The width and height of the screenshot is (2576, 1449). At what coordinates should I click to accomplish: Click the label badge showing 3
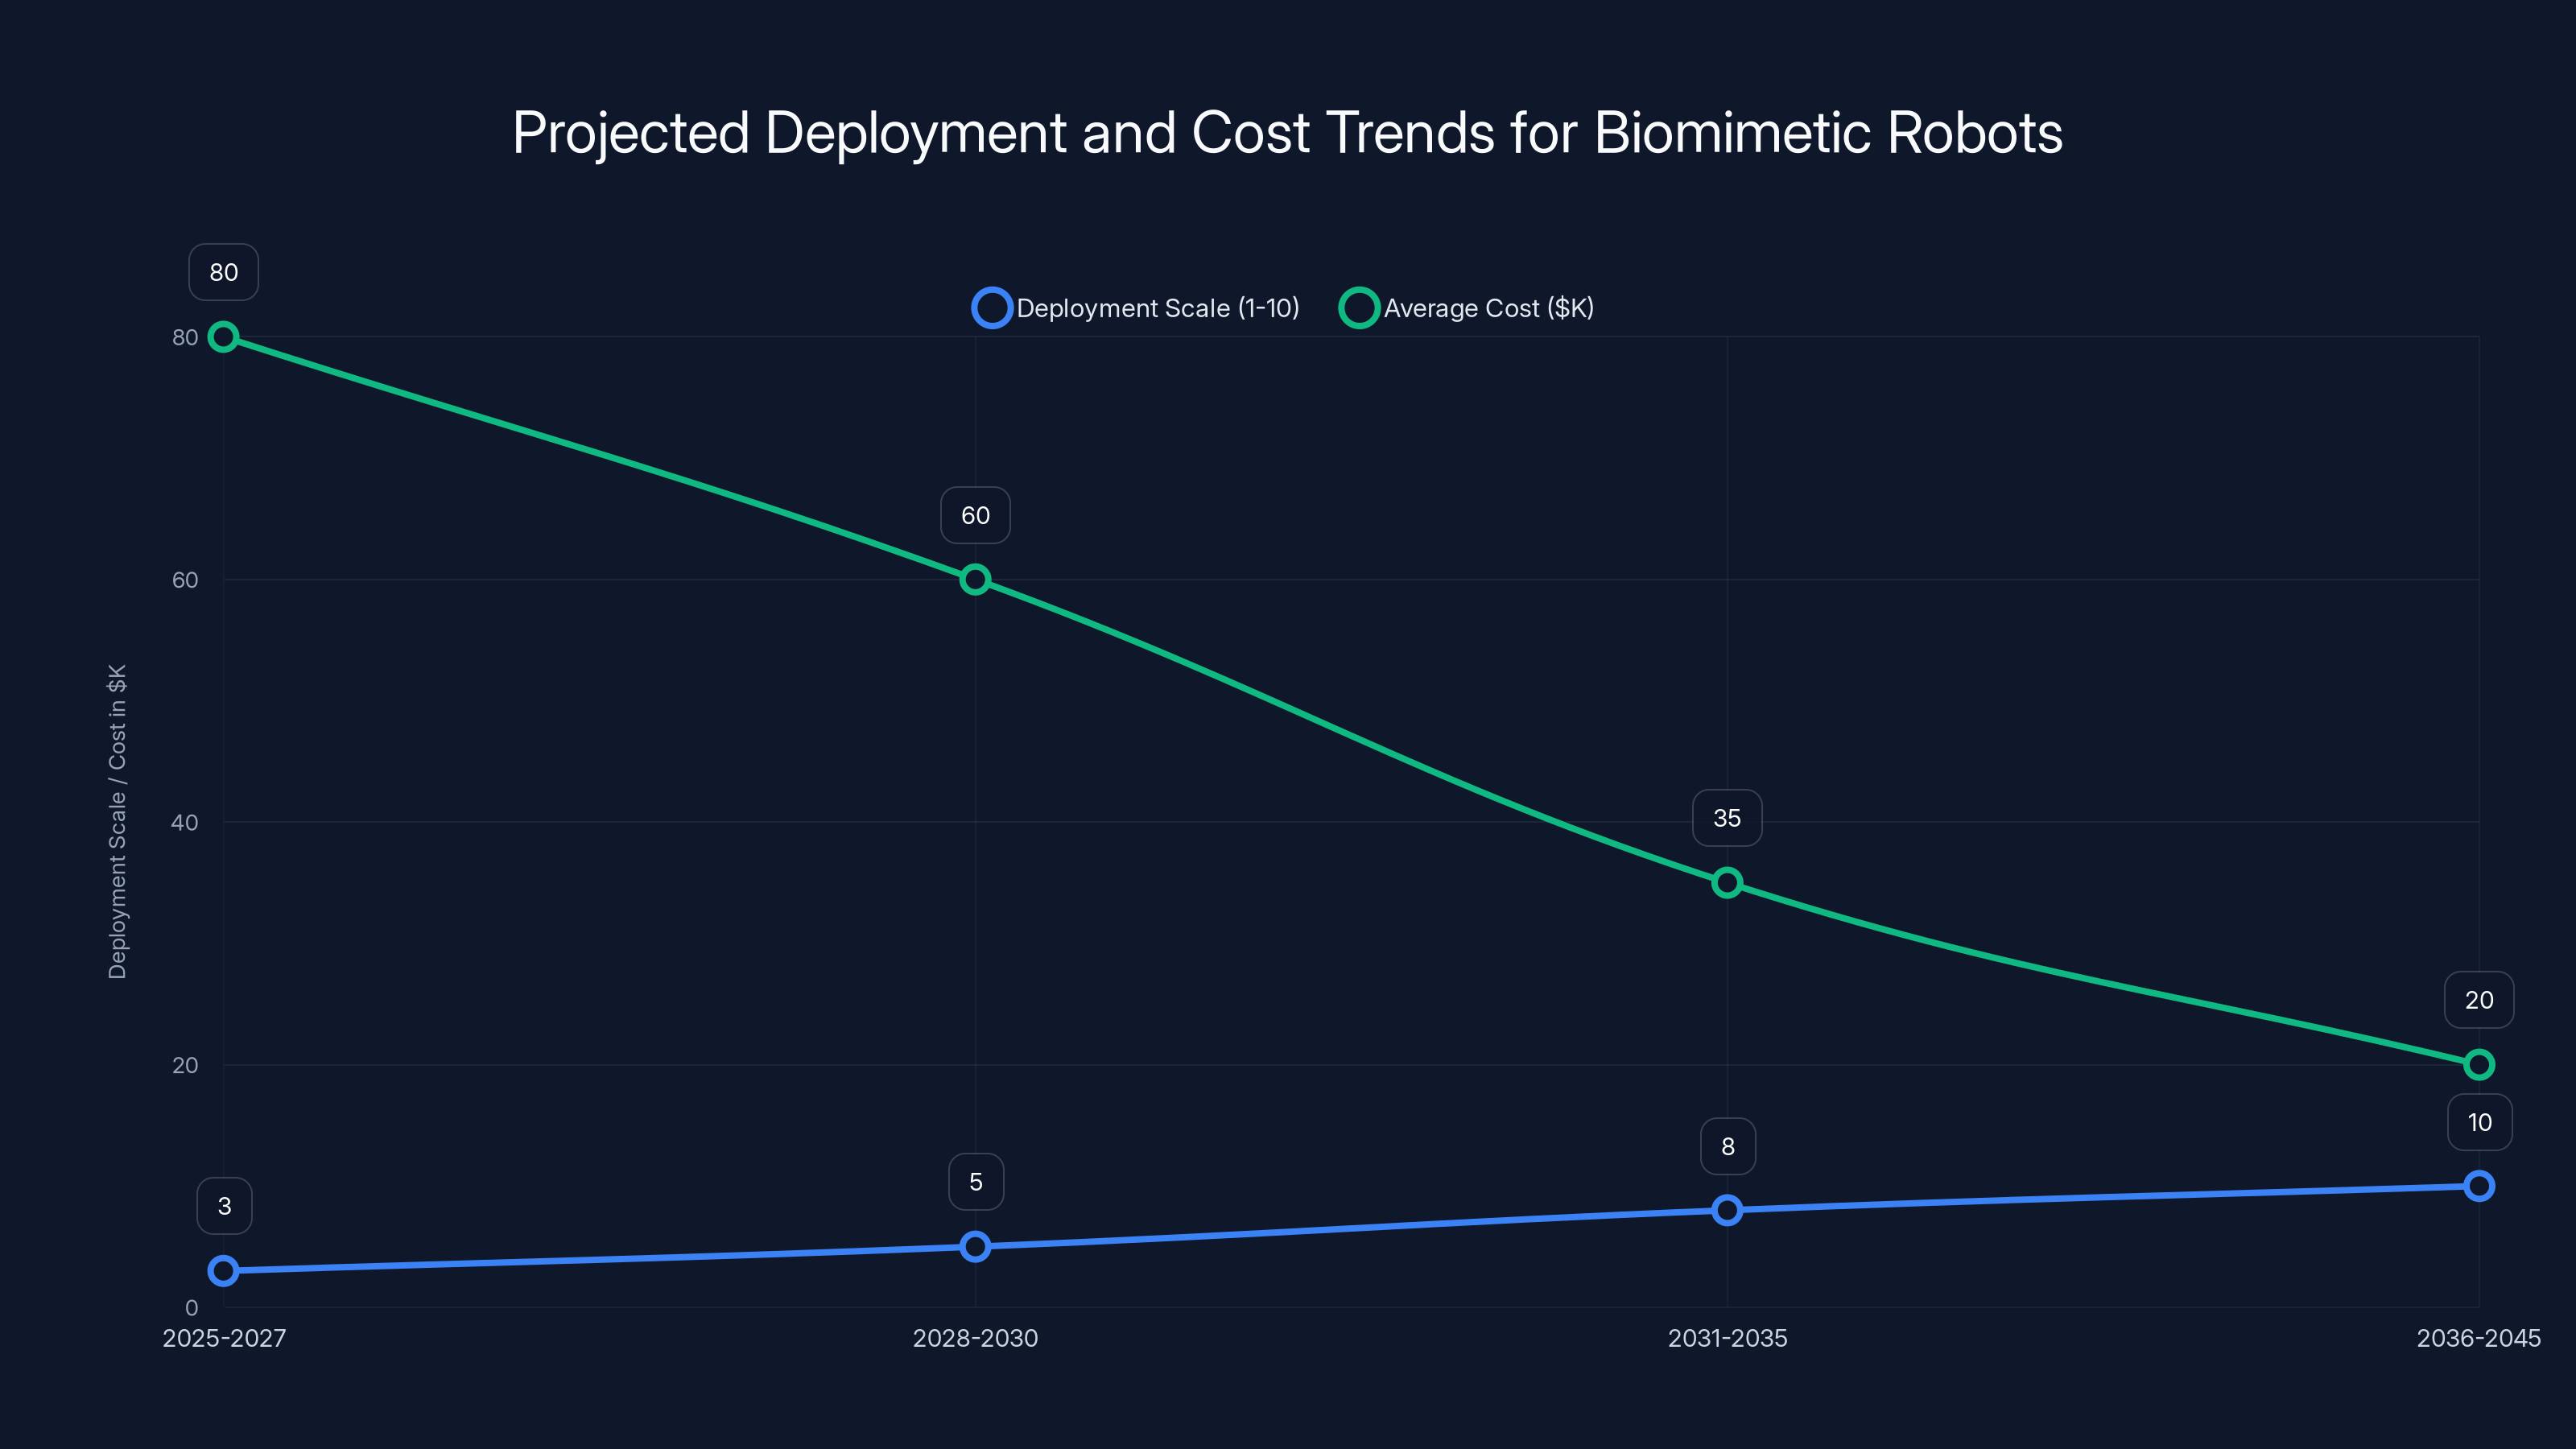[x=224, y=1206]
